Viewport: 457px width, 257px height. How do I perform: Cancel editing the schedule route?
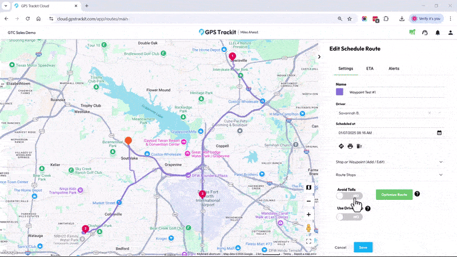[x=340, y=247]
